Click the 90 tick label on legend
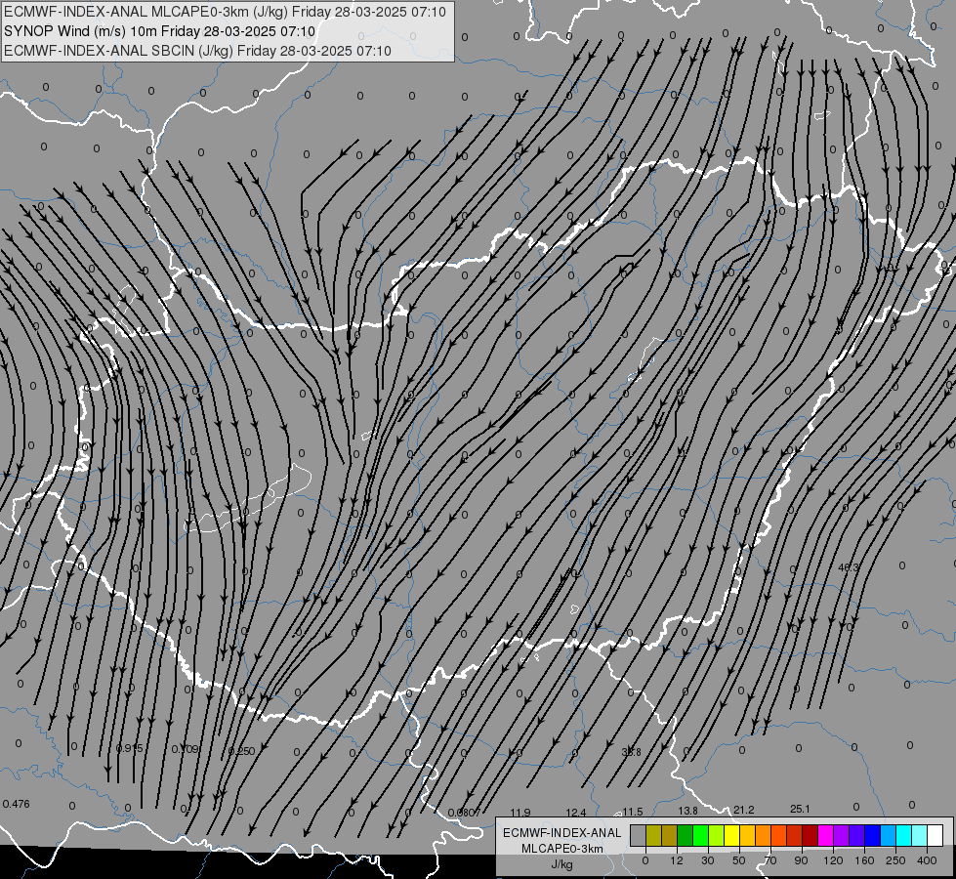 801,860
